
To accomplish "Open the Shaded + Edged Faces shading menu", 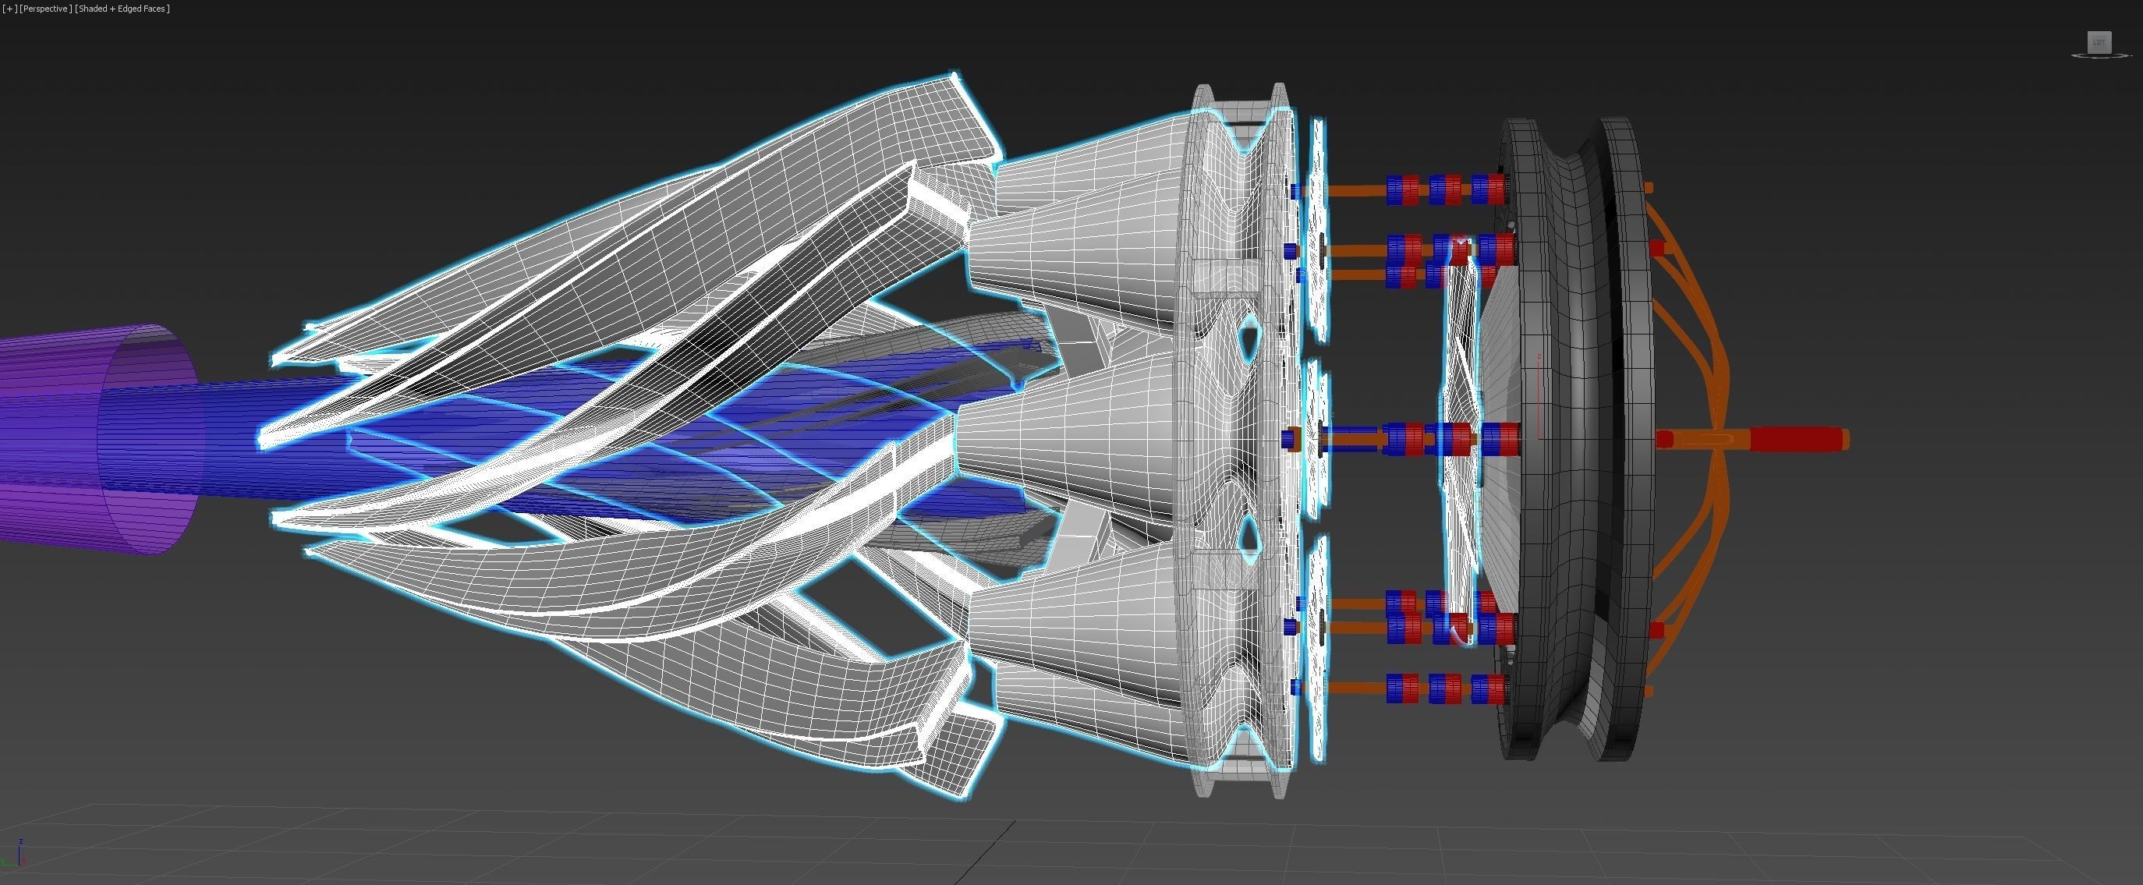I will tap(122, 9).
